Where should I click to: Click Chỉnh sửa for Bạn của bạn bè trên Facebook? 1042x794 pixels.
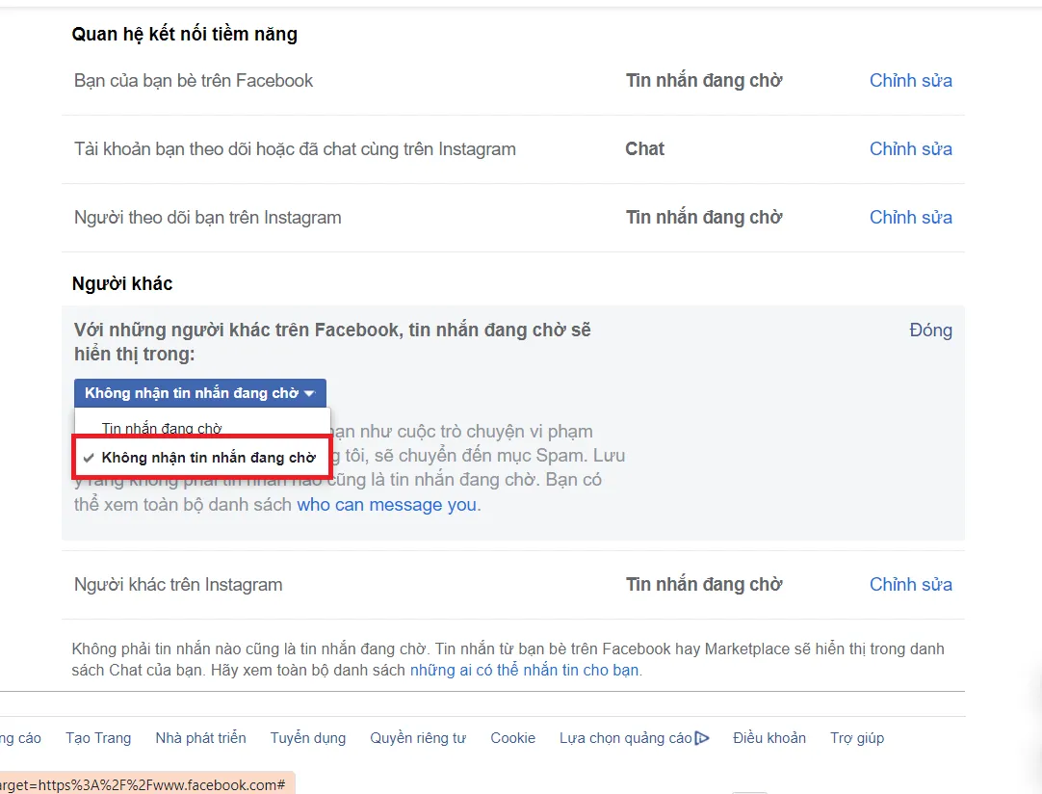pos(909,80)
